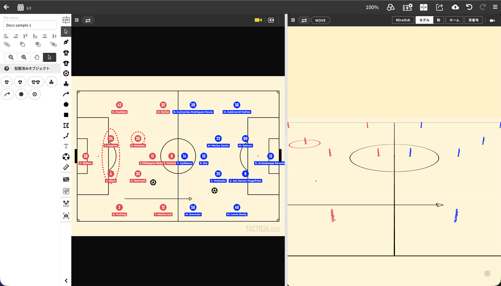Click the MOVE button in 3D view

(320, 20)
